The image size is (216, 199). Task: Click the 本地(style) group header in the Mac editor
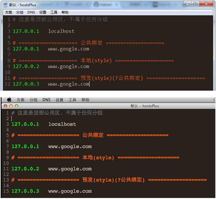coord(98,158)
